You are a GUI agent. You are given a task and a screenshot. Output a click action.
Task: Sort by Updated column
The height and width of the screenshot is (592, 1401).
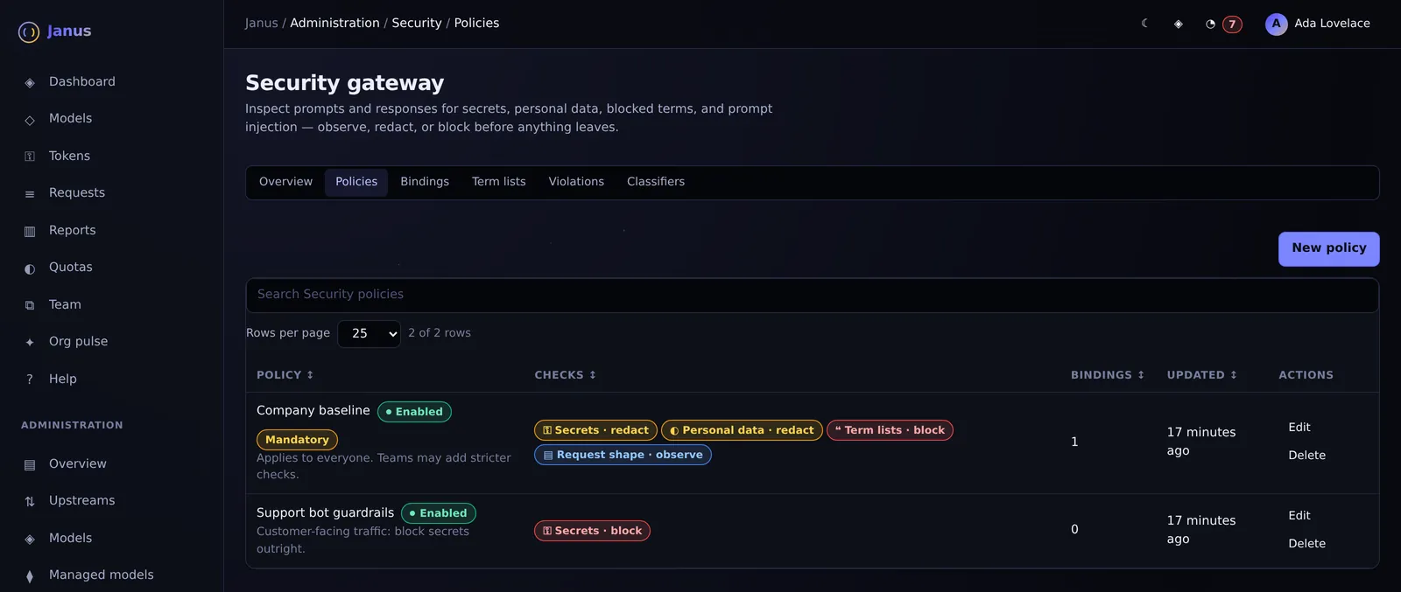(1202, 375)
